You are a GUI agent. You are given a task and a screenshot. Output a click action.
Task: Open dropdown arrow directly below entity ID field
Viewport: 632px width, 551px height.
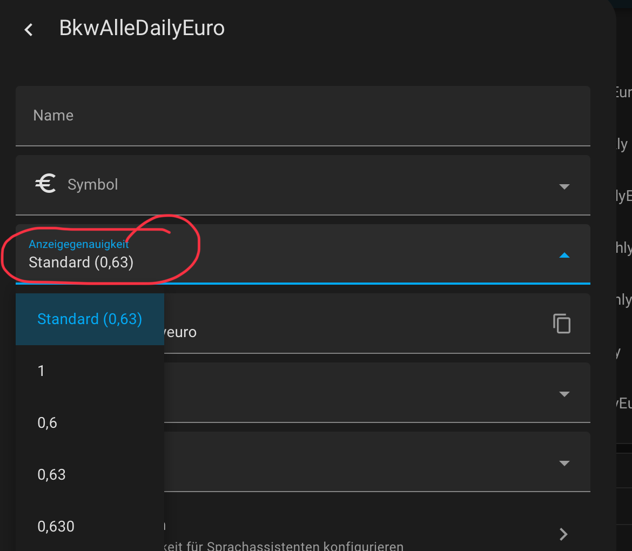coord(564,394)
